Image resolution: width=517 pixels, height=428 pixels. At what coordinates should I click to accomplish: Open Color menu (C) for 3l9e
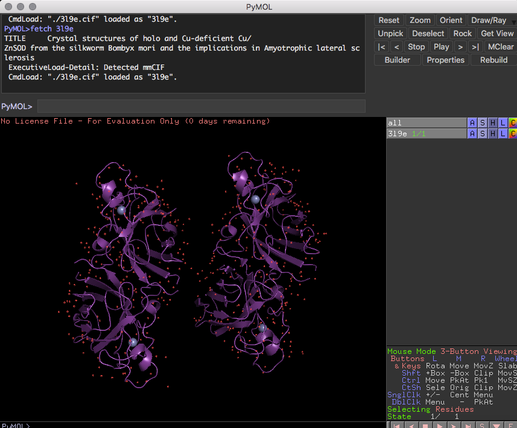513,133
